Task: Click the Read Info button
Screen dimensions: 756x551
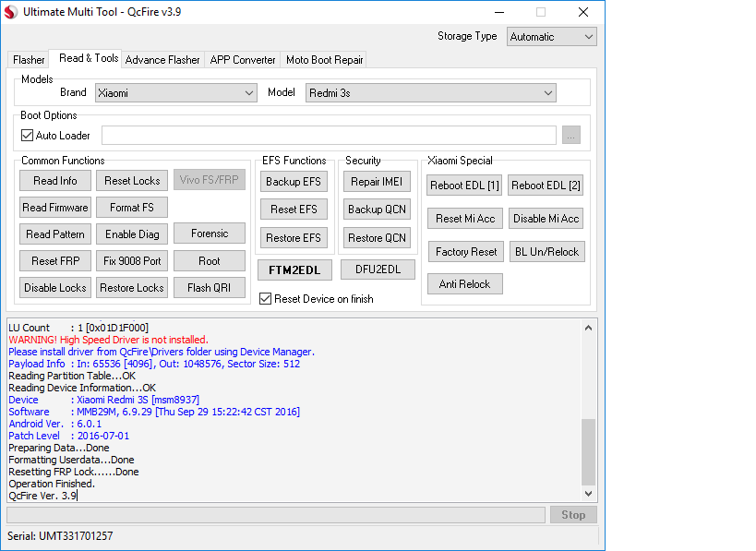Action: click(55, 181)
